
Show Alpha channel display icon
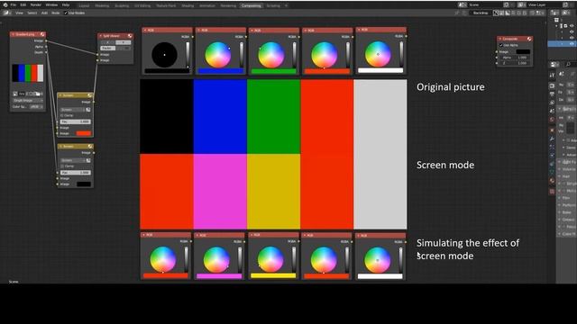tap(508, 13)
